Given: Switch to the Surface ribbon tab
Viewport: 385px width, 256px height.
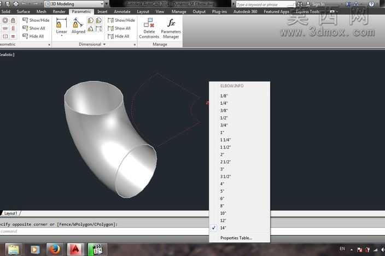Looking at the screenshot, I should pos(24,11).
